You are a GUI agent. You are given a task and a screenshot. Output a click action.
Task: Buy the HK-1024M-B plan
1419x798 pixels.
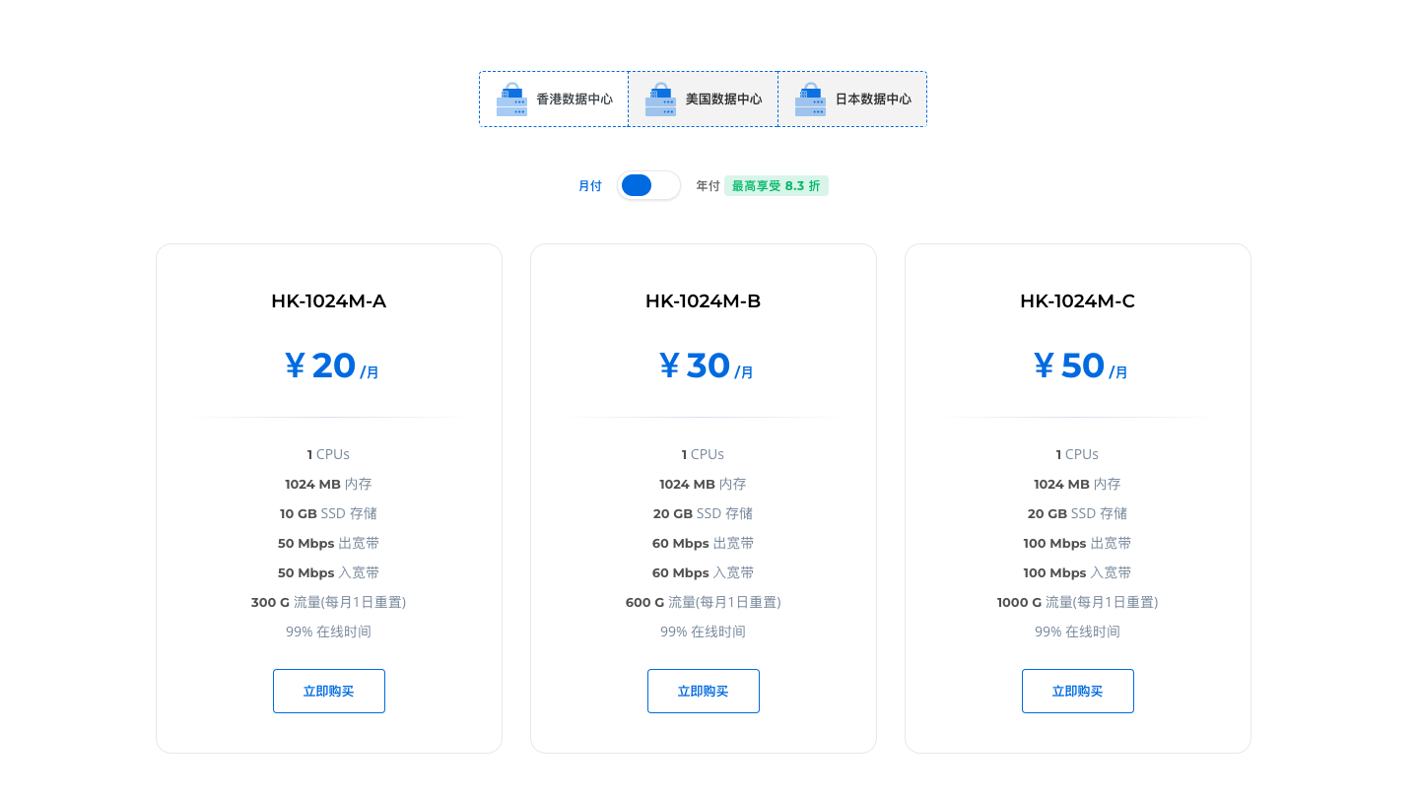(x=703, y=692)
